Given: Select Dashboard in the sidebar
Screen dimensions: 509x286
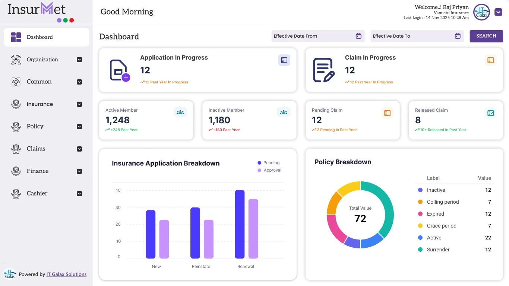Looking at the screenshot, I should 47,37.
